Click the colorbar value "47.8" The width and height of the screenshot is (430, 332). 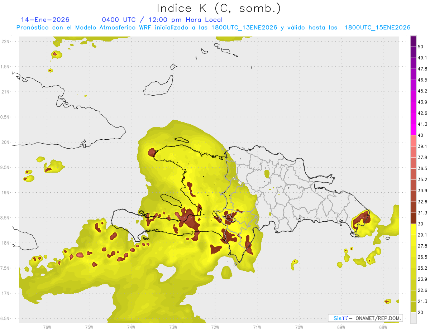pyautogui.click(x=422, y=69)
